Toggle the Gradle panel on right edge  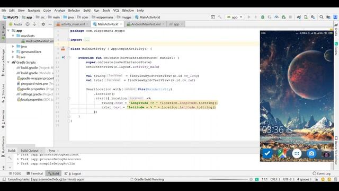[x=336, y=30]
